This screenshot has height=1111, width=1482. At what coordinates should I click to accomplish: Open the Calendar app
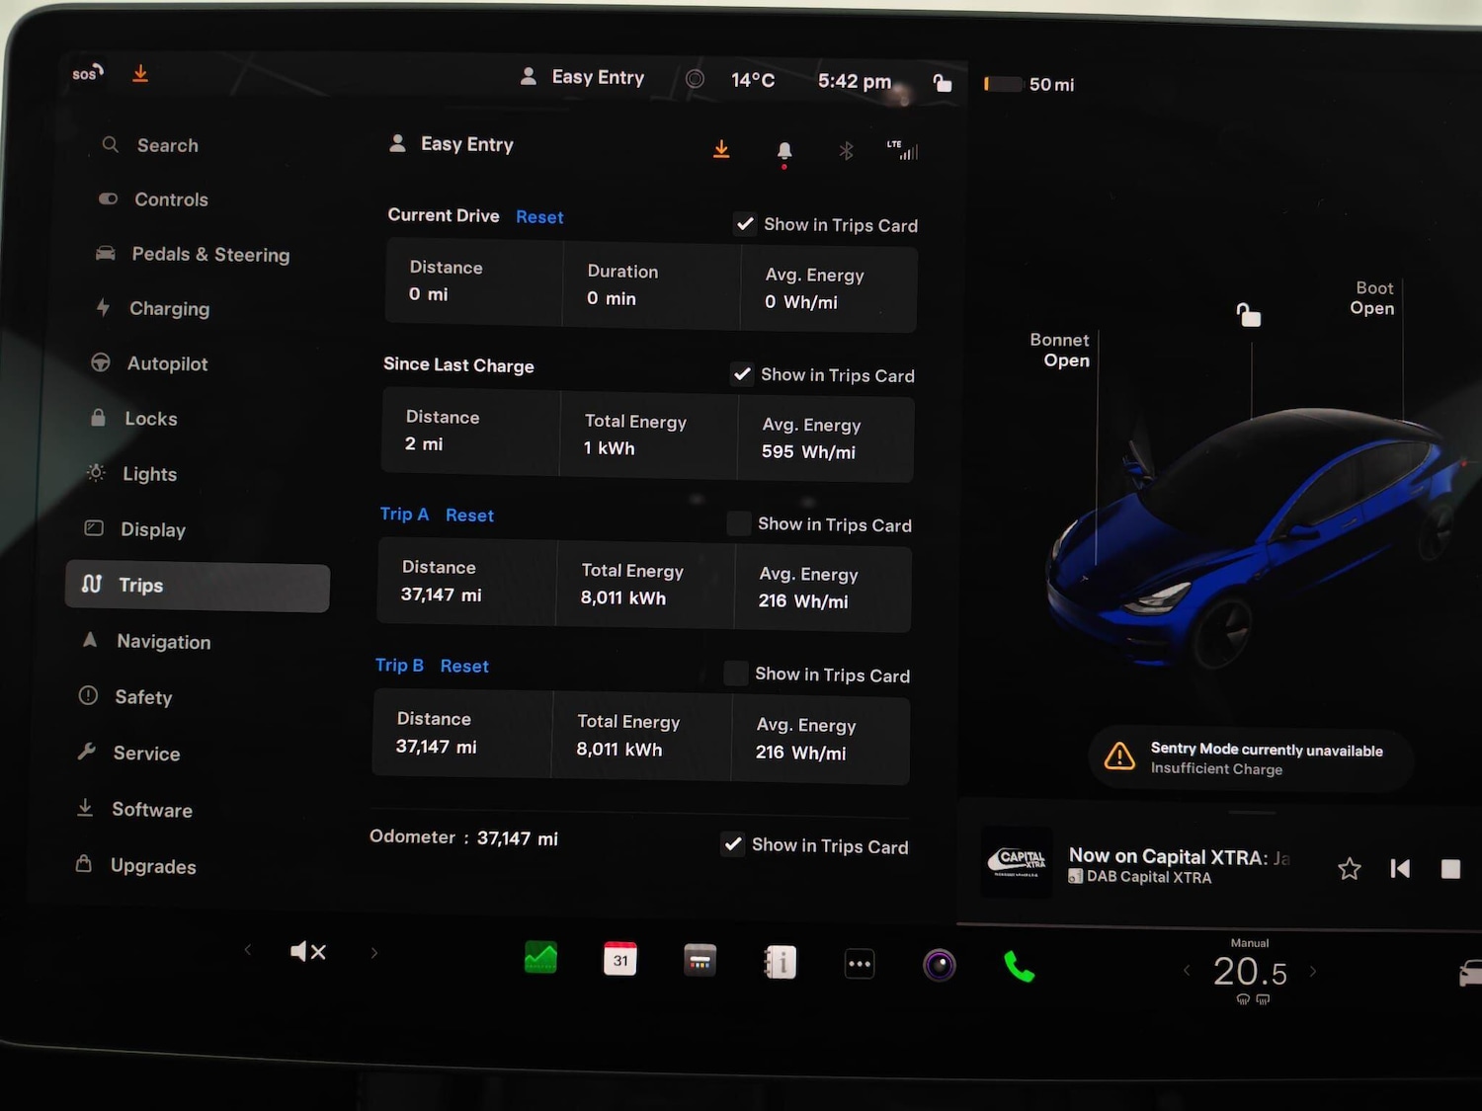pos(619,959)
